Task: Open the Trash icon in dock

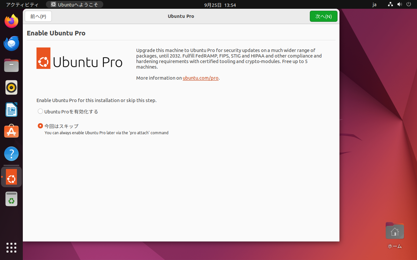Action: (x=11, y=199)
